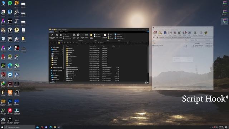Select OneDrive - Personal in navigation pane
Viewport: 229px width, 129px height.
[56, 70]
